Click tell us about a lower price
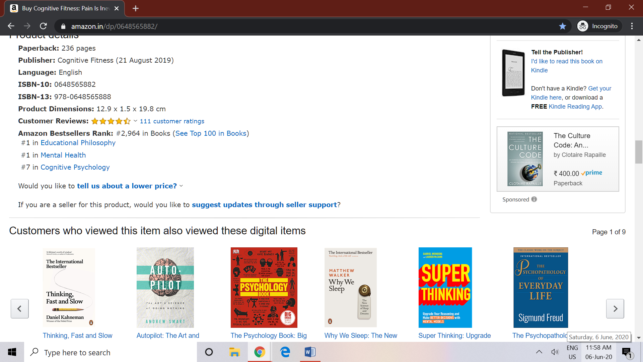Viewport: 643px width, 362px height. click(x=127, y=186)
